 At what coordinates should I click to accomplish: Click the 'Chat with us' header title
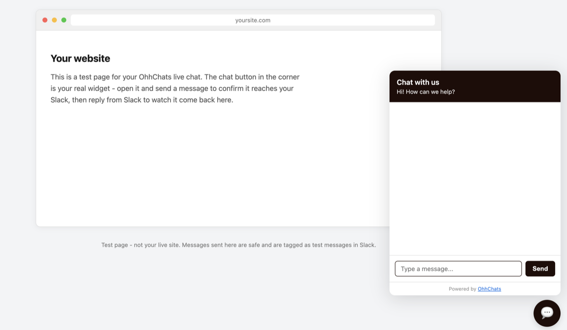pyautogui.click(x=418, y=82)
